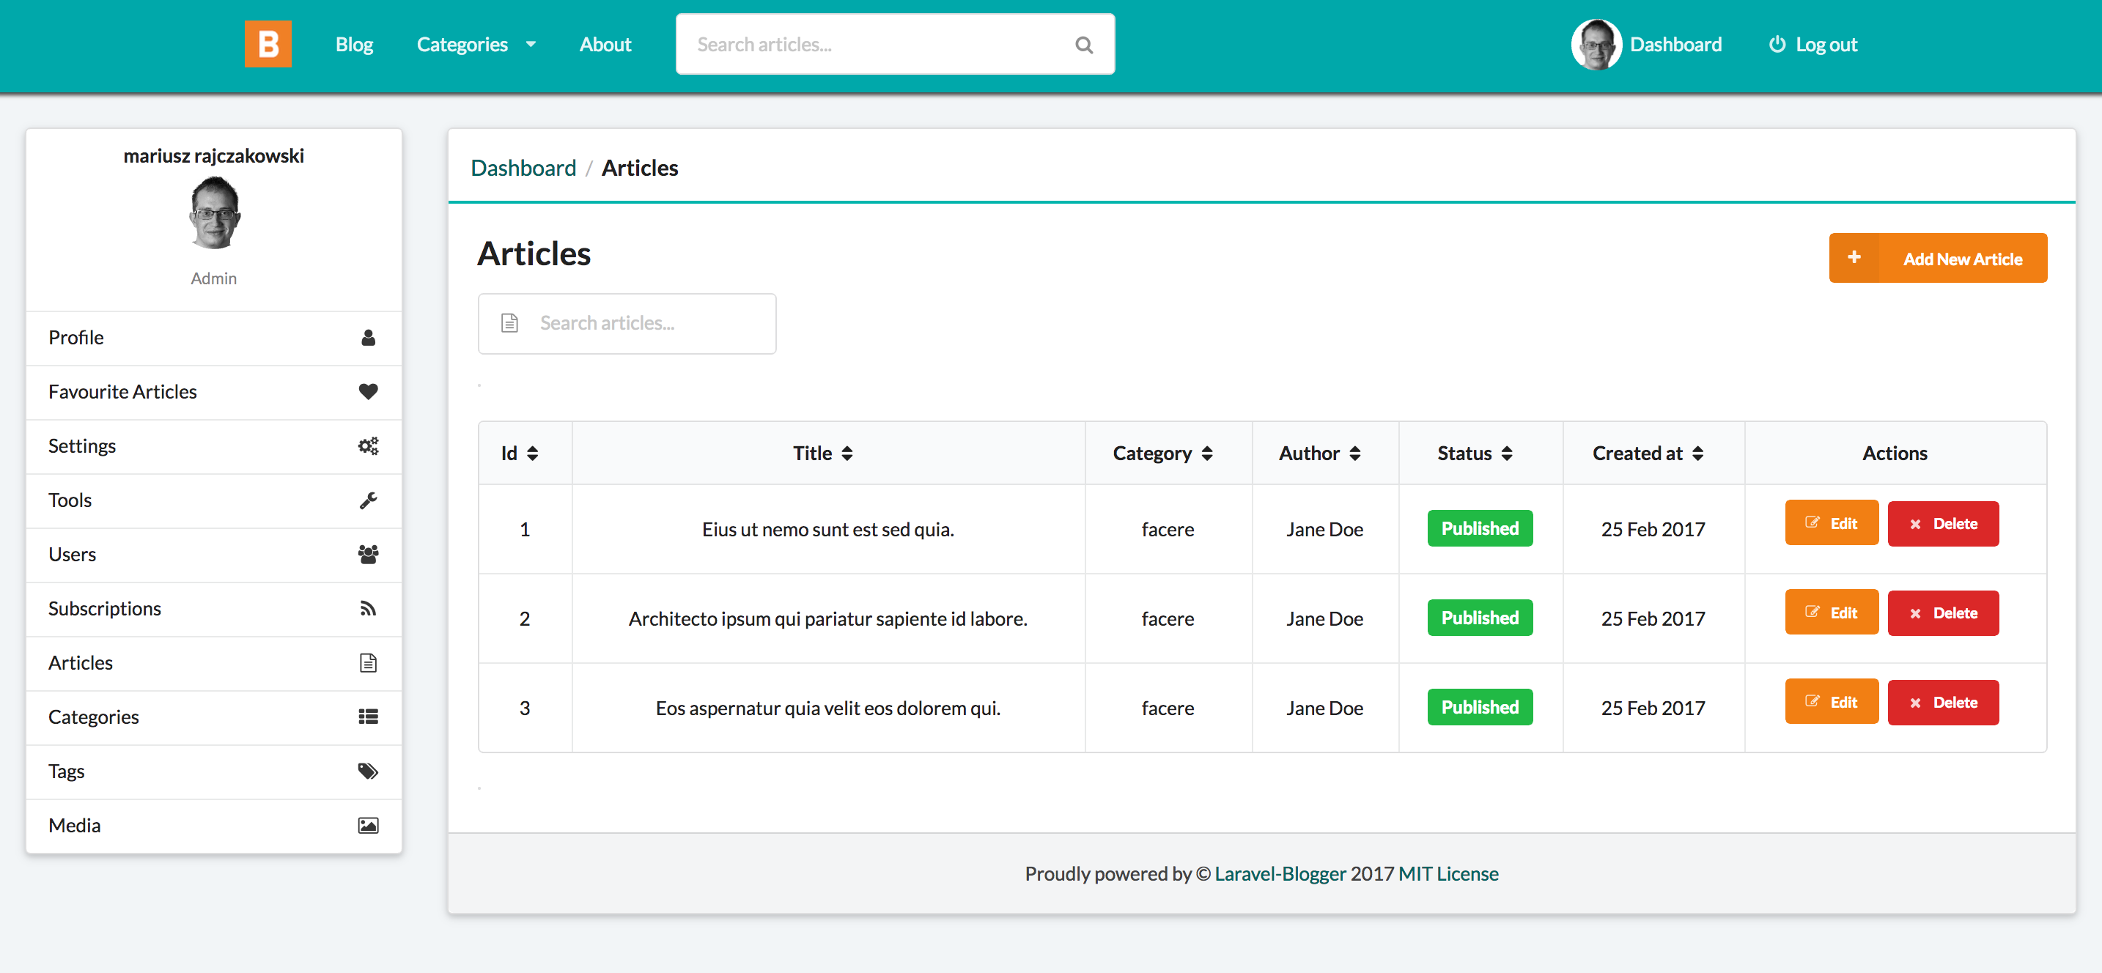
Task: Select the heart icon for Favourite Articles
Action: coord(368,391)
